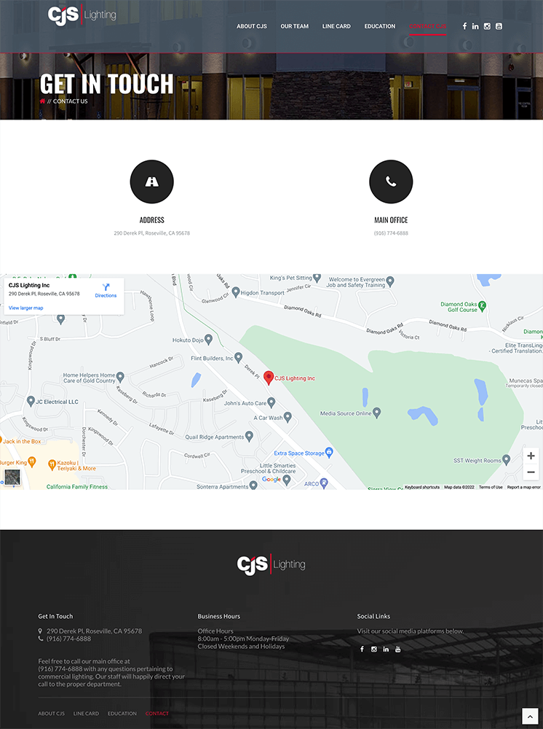543x729 pixels.
Task: Click the Extra Space Storage map marker
Action: [329, 452]
